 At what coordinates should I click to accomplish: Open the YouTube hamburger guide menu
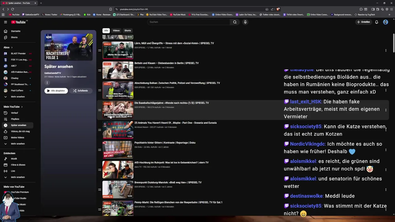[x=5, y=22]
